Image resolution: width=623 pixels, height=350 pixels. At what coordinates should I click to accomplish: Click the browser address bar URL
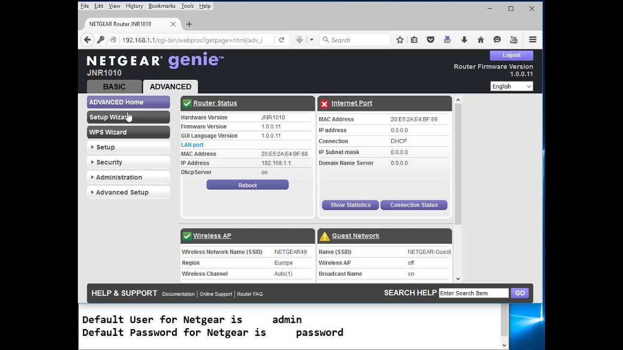192,40
